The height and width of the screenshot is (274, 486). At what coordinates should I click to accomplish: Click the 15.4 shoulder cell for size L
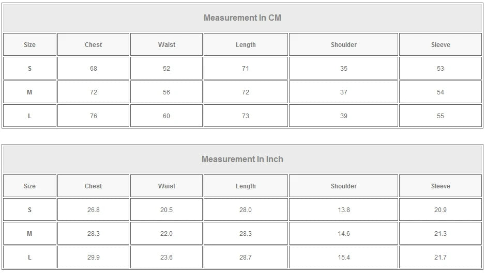click(344, 257)
